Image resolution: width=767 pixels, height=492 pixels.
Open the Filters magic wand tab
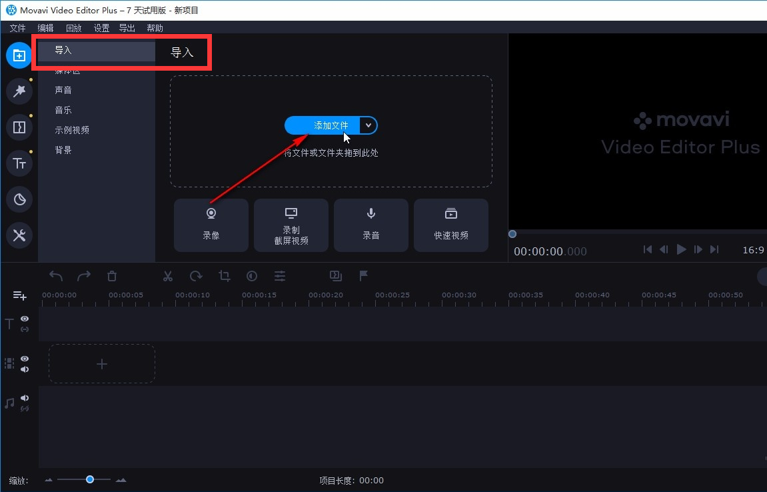point(19,91)
